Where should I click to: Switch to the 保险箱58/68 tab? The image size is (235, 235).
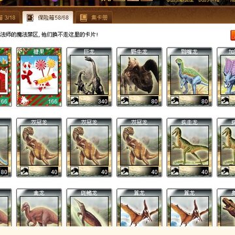click(x=48, y=18)
